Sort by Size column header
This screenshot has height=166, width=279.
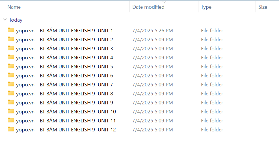point(263,7)
